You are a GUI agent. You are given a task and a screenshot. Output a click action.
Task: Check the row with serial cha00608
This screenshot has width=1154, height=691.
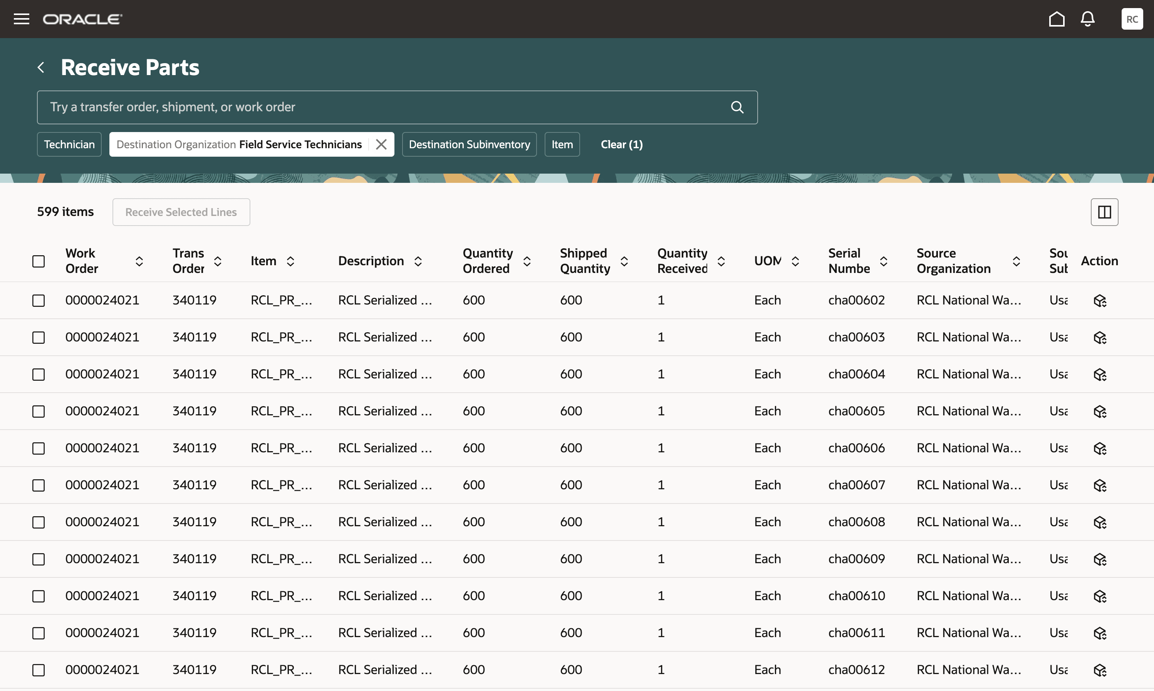(x=39, y=522)
